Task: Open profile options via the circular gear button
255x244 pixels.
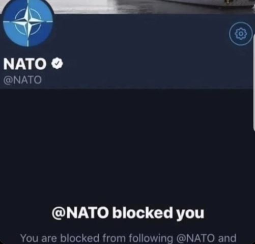Action: [x=241, y=34]
